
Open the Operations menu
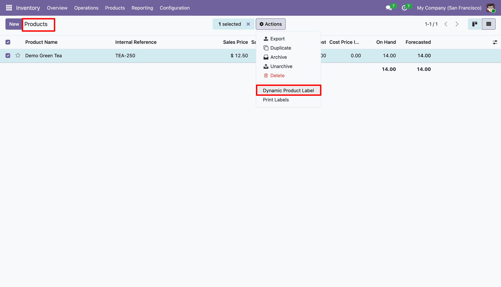[86, 8]
